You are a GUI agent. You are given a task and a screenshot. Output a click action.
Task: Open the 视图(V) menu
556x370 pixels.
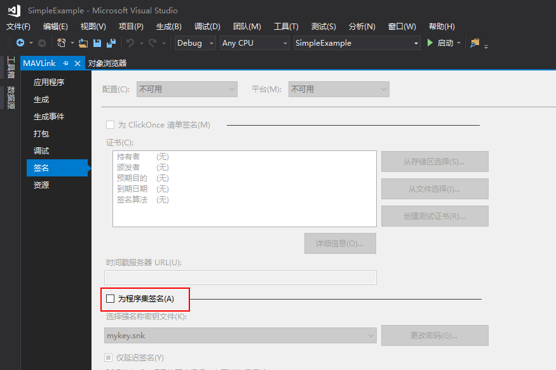tap(93, 27)
